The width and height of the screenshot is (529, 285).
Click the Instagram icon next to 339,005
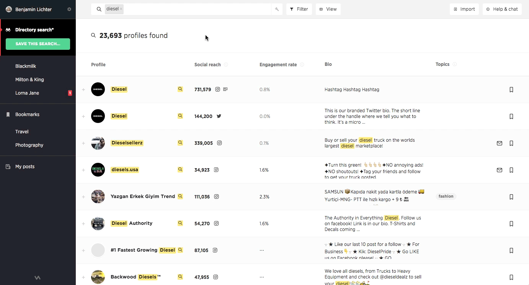[219, 143]
